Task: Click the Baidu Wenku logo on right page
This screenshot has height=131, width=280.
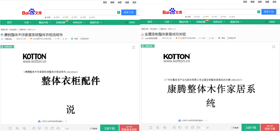Action: click(x=172, y=12)
